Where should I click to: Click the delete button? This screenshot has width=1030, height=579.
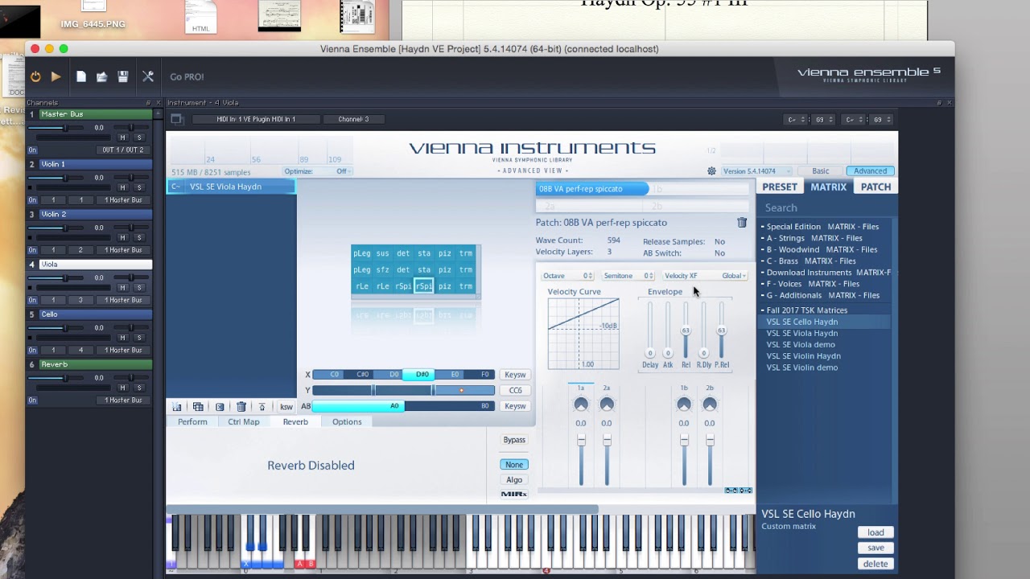(x=875, y=564)
